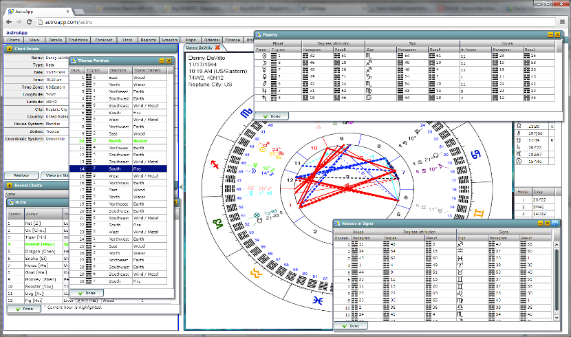The width and height of the screenshot is (571, 337).
Task: Click the red Sagittarius glyph on the chart wheel
Action: point(214,164)
